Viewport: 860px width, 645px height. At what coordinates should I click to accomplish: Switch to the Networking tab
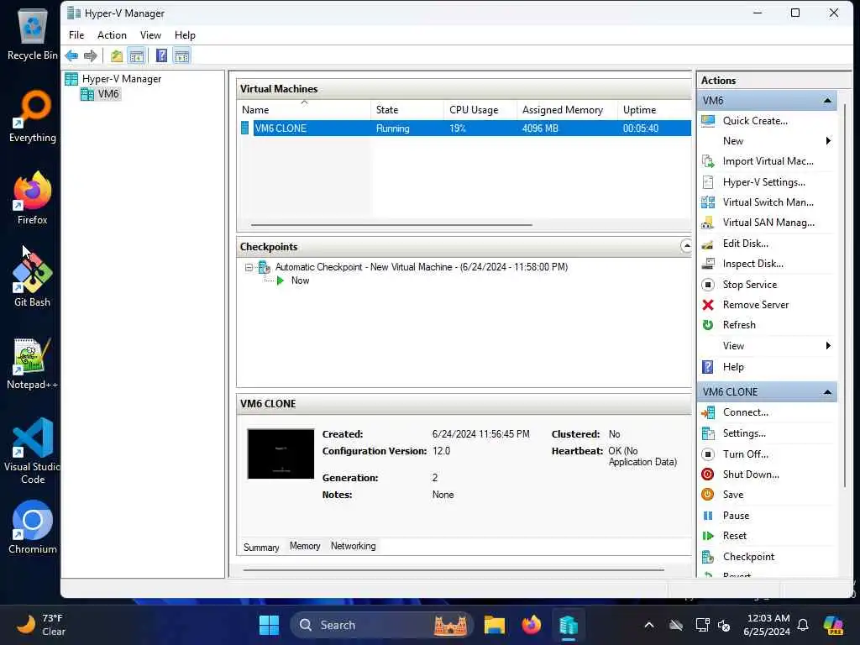tap(354, 546)
